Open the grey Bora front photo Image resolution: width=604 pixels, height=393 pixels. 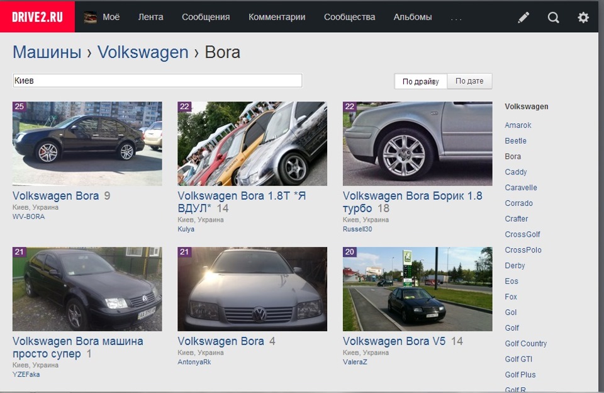[252, 289]
